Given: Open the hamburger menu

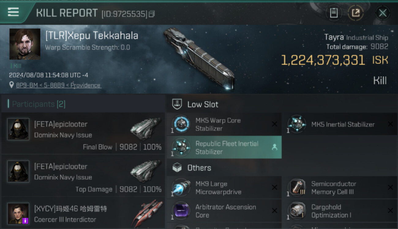Looking at the screenshot, I should [13, 12].
